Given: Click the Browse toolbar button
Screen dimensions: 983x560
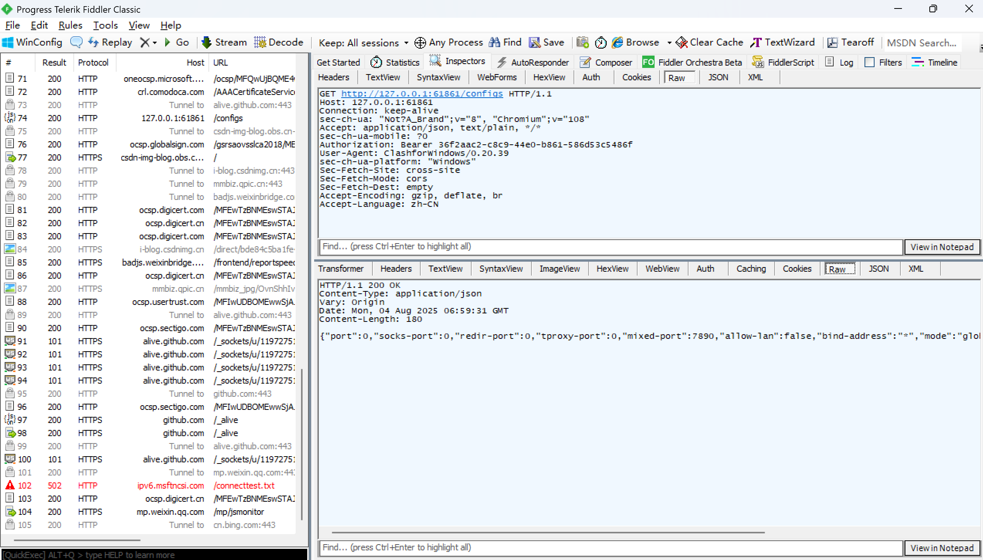Looking at the screenshot, I should tap(636, 42).
